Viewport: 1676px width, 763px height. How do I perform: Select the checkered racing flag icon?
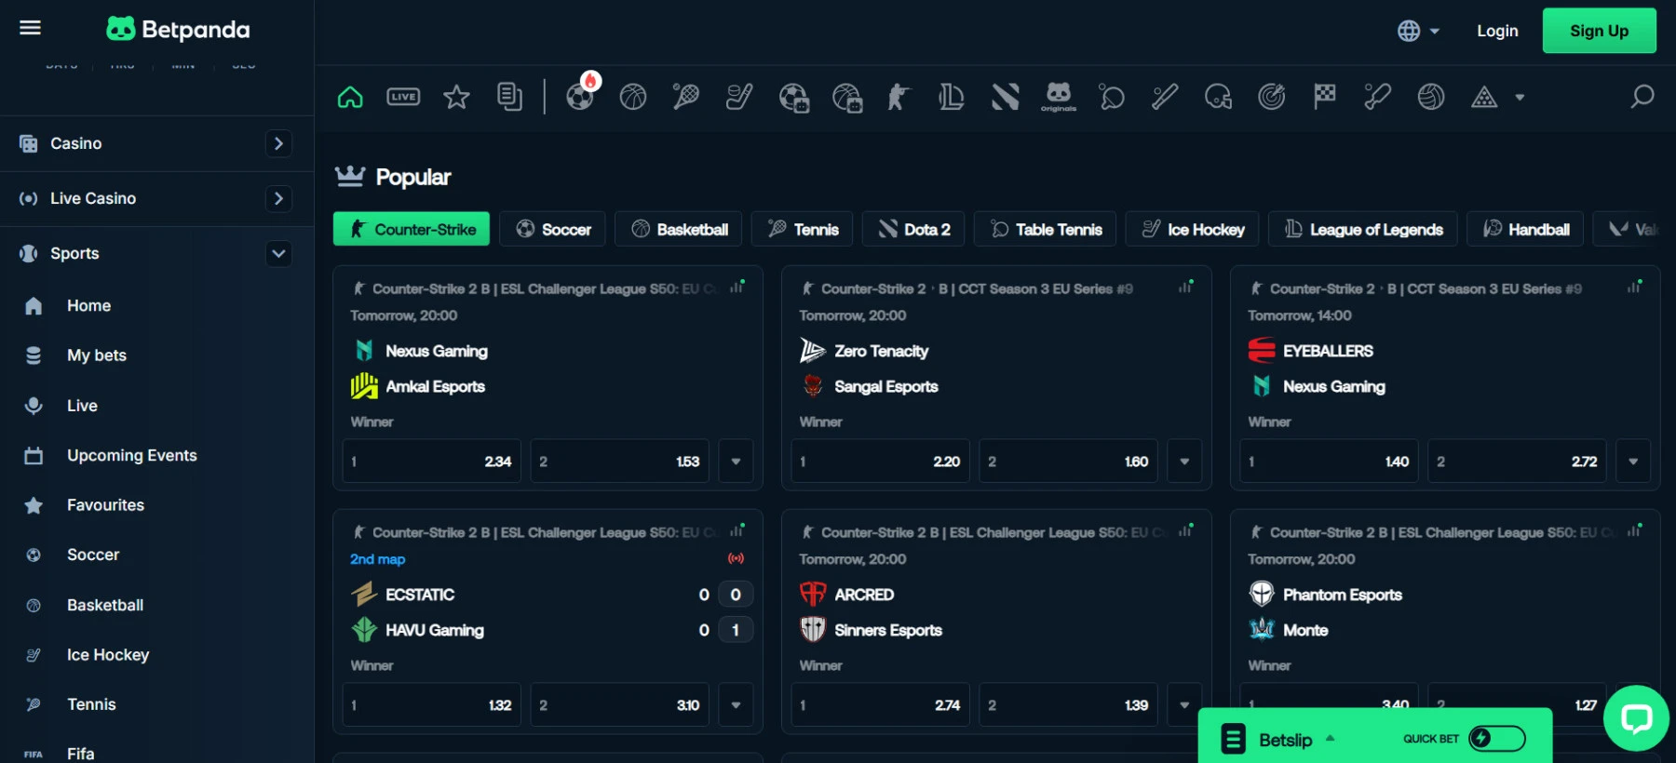[x=1324, y=97]
